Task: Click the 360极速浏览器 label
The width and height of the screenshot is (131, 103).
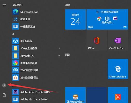Action: coord(29,63)
